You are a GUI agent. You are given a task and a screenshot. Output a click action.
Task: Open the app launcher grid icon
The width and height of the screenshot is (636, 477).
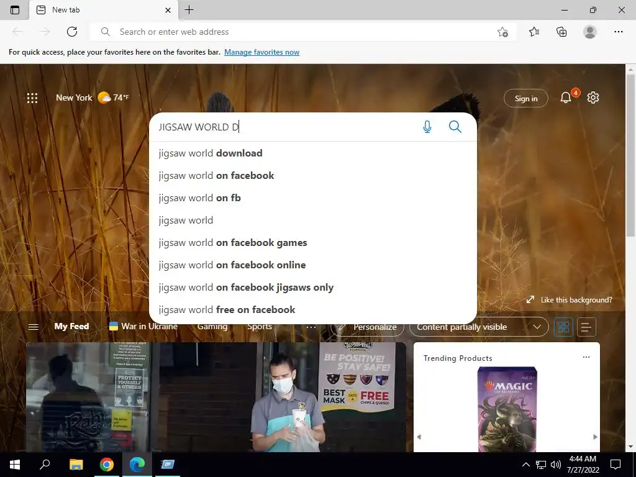pyautogui.click(x=32, y=98)
